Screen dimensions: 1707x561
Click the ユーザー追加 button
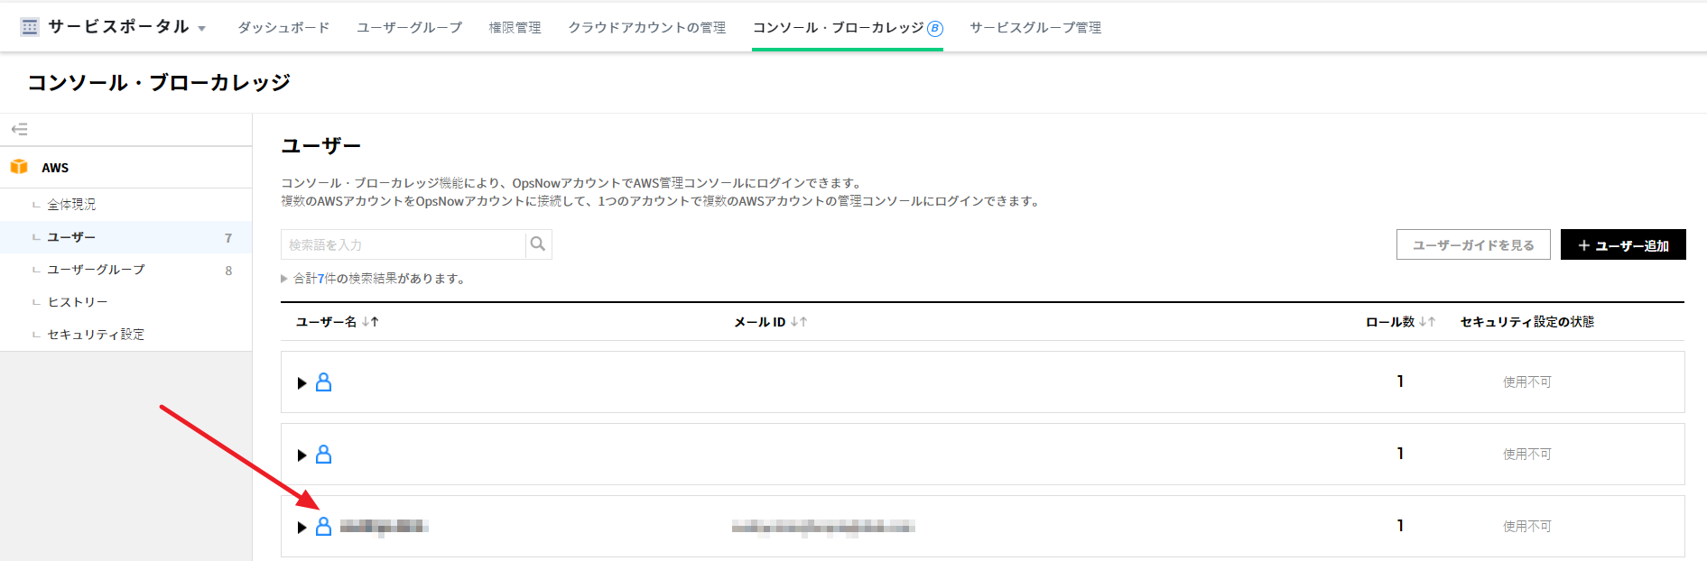1622,245
